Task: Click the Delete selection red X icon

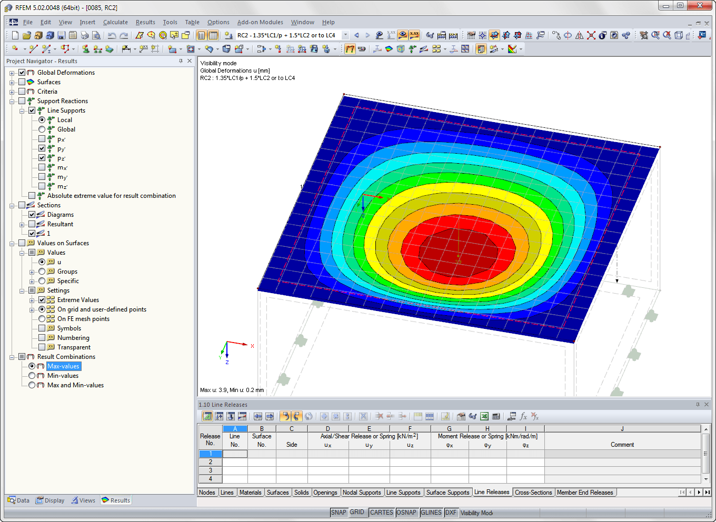Action: [x=591, y=35]
